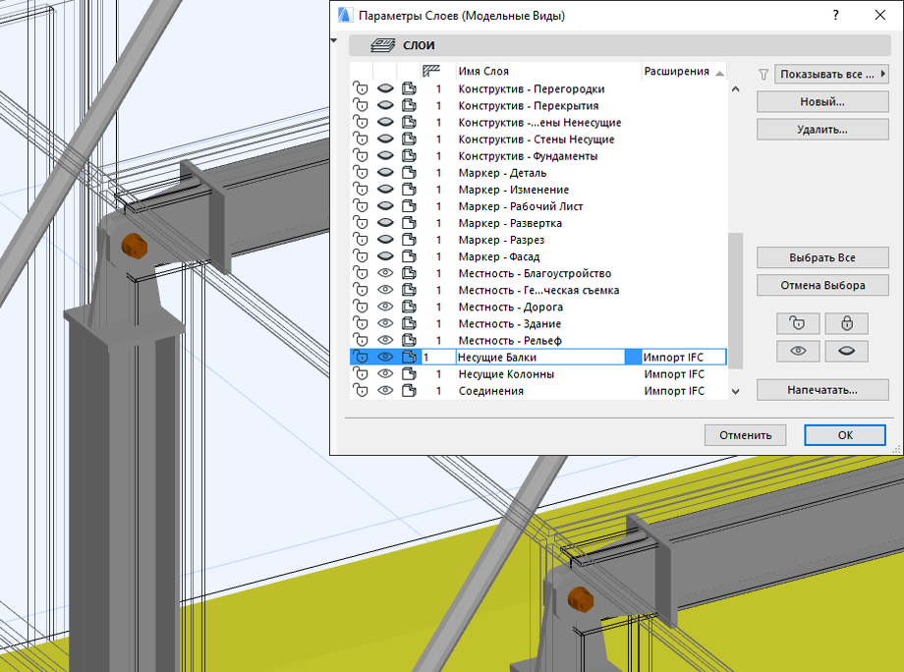Click the layer list scroll down arrow

[x=735, y=391]
